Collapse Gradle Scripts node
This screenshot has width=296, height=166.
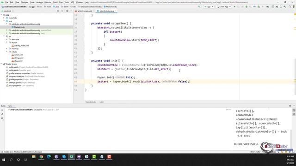(1, 64)
